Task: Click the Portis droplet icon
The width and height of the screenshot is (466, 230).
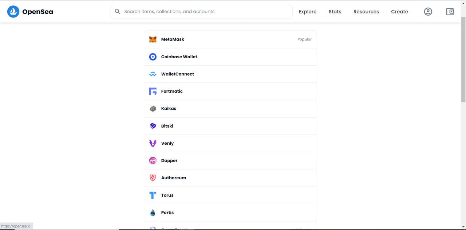Action: (153, 213)
